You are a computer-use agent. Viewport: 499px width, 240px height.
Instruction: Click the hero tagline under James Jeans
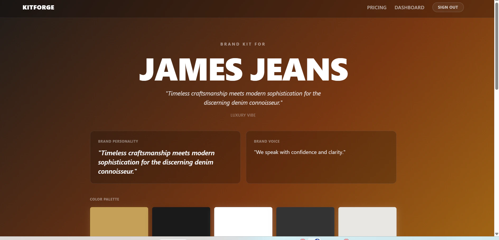click(x=243, y=98)
